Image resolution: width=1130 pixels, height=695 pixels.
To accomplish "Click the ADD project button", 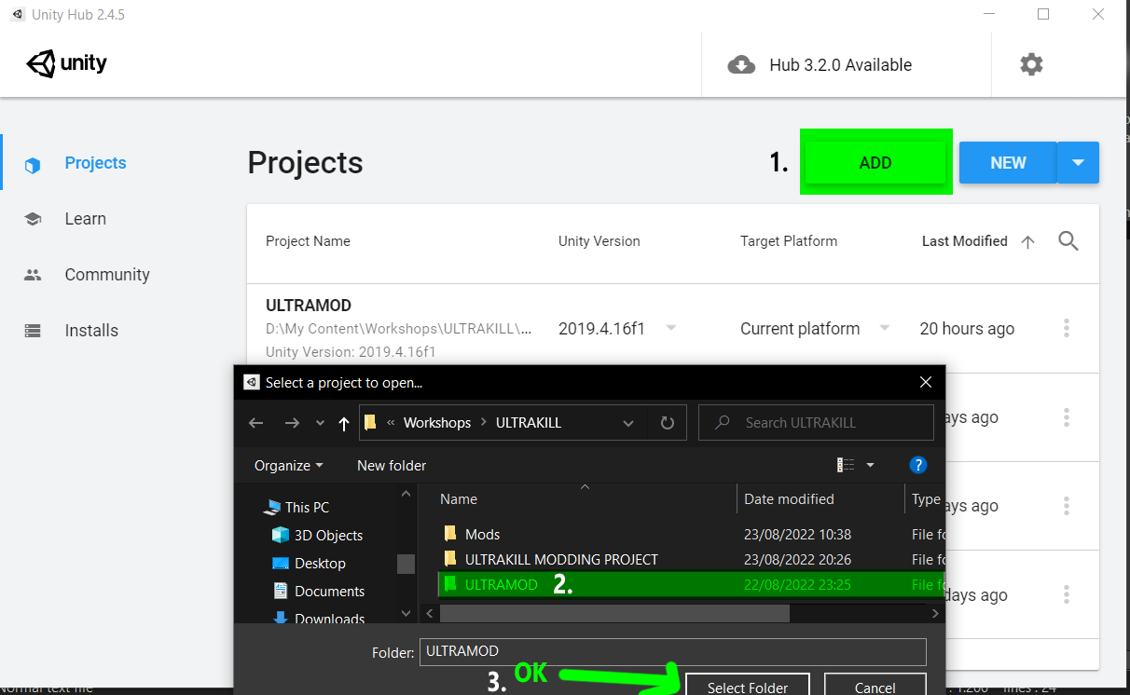I will click(x=875, y=162).
